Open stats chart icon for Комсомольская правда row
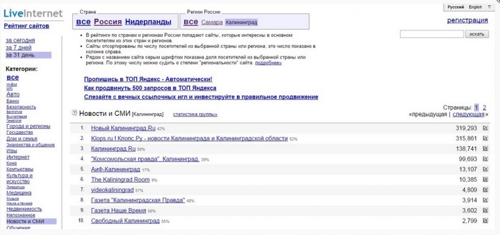The height and width of the screenshot is (235, 500). (x=486, y=159)
